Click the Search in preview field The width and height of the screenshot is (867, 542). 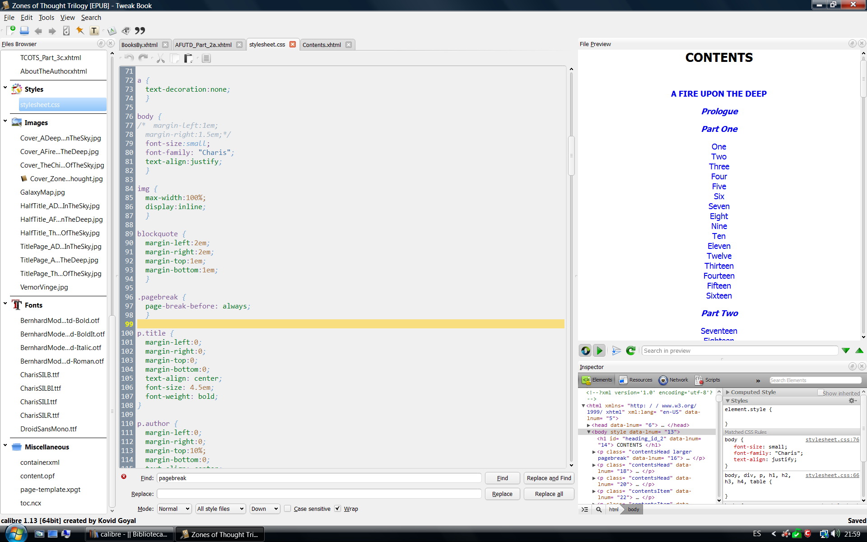coord(739,350)
